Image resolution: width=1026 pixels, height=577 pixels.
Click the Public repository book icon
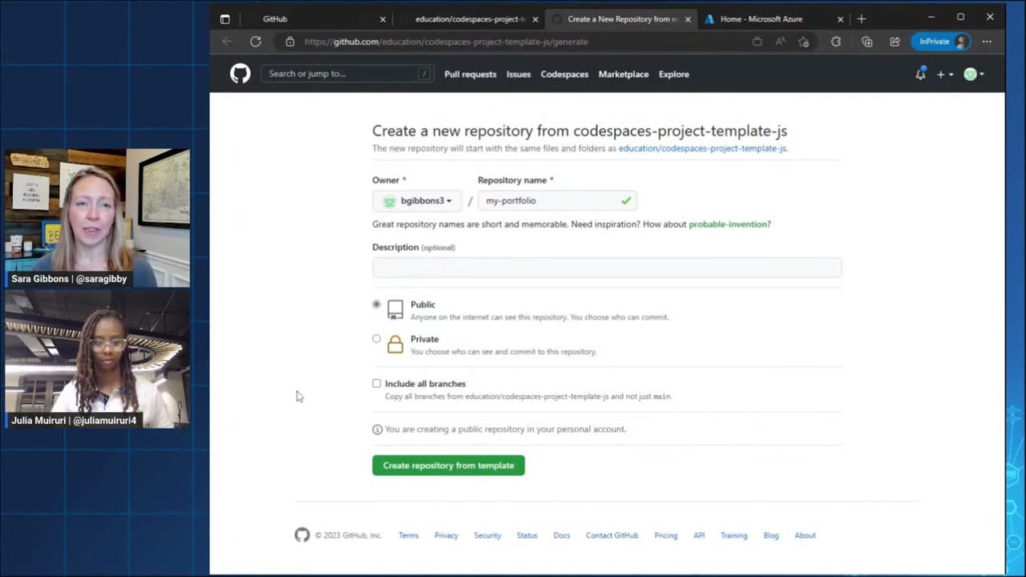coord(395,310)
